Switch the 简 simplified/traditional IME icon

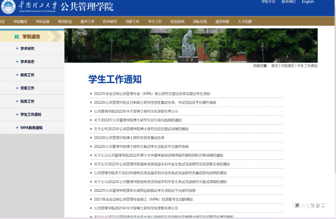312,206
